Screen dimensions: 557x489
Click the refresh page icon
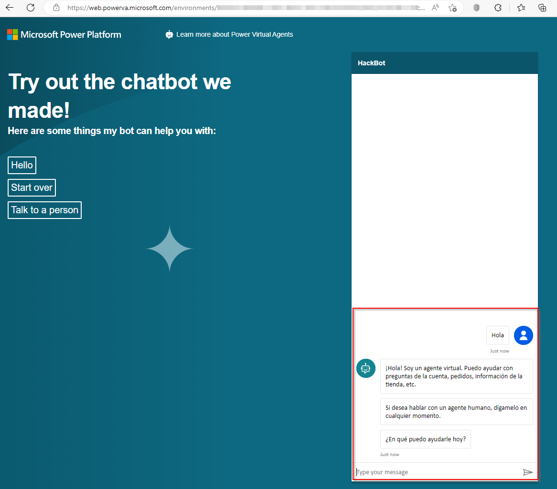30,8
